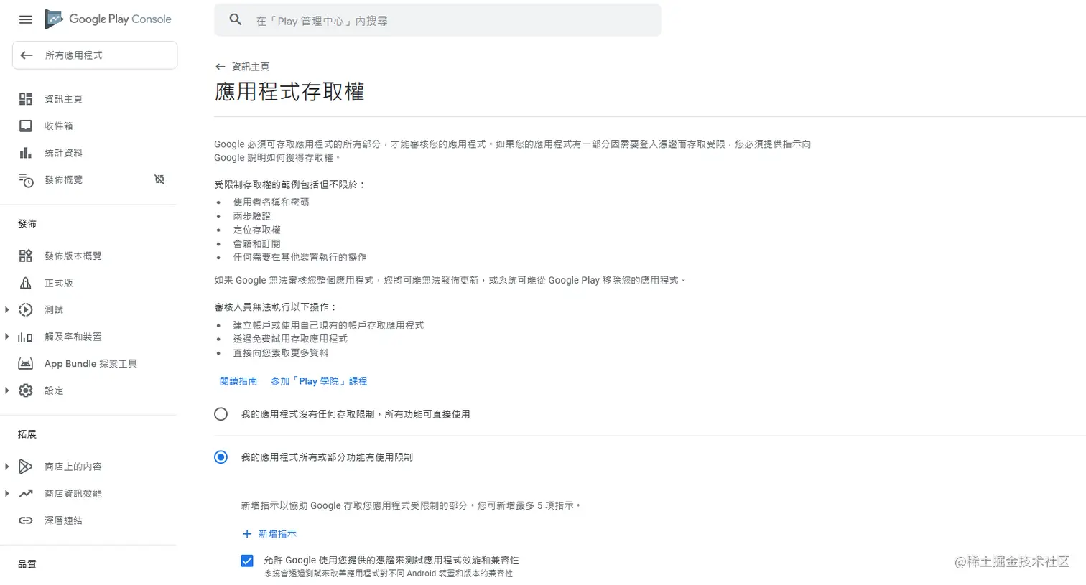The width and height of the screenshot is (1086, 585).
Task: Click the back arrow before 資訊主頁 breadcrumb
Action: coord(221,67)
